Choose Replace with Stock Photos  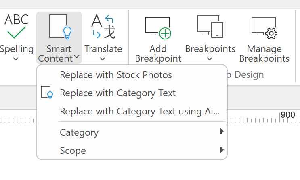tap(116, 75)
